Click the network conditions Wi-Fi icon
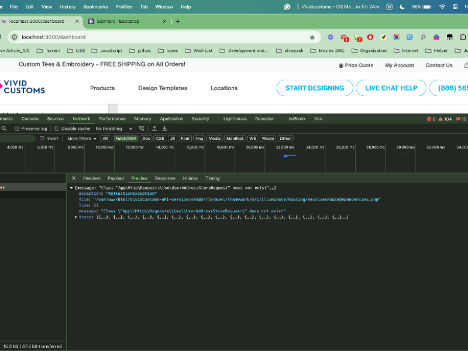This screenshot has height=351, width=468. 141,129
